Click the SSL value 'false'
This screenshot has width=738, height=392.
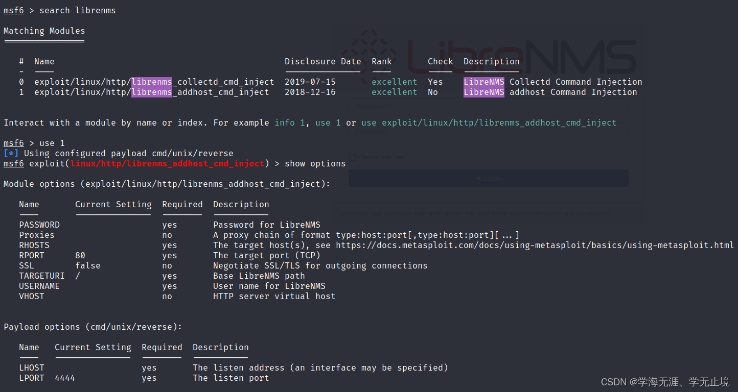(88, 266)
